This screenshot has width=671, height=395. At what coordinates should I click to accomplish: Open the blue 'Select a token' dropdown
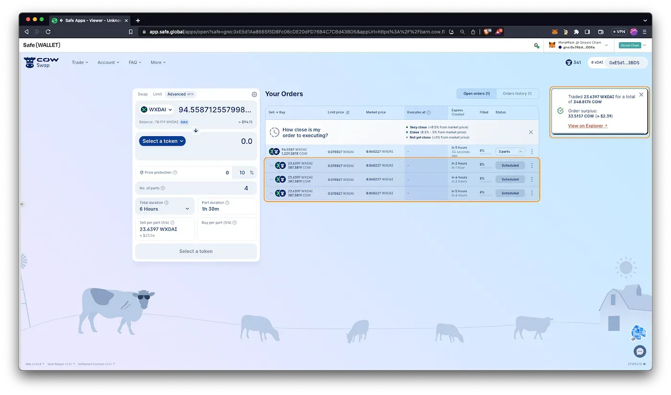[x=162, y=141]
